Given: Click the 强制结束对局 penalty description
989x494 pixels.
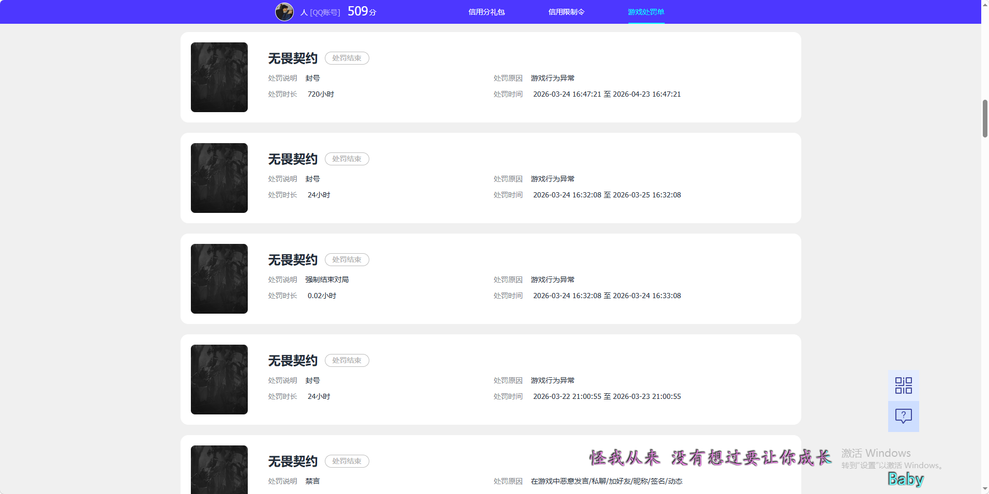Looking at the screenshot, I should tap(327, 280).
